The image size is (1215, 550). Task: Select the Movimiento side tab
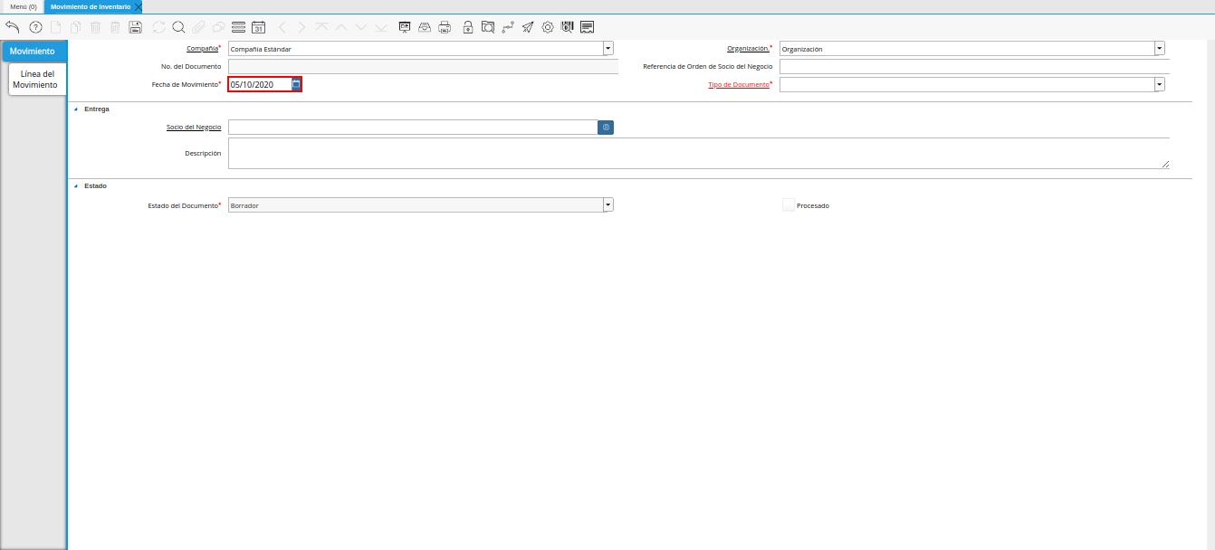33,52
